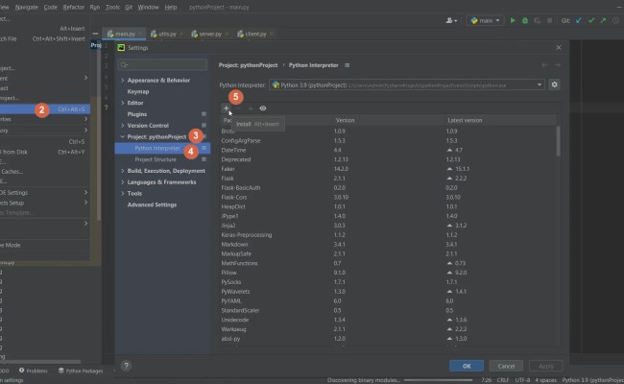The width and height of the screenshot is (624, 384).
Task: Click the help question mark button
Action: [x=126, y=366]
